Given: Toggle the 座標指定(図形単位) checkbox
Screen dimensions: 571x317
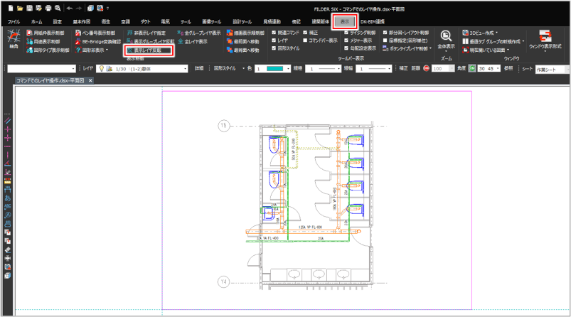Looking at the screenshot, I should point(385,41).
